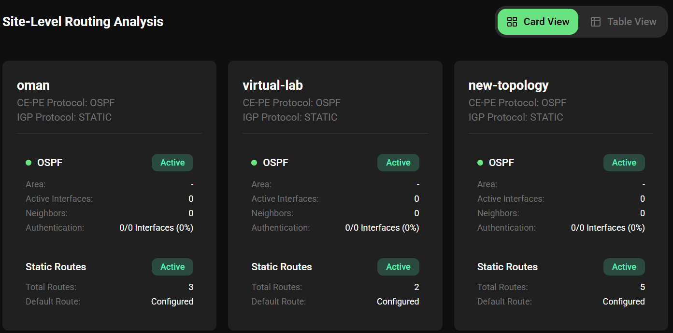This screenshot has width=673, height=333.
Task: Select OSPF section label in oman card
Action: 50,163
